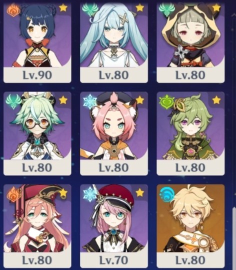Click the Lv.70 label under the red-beret character
The width and height of the screenshot is (236, 270).
point(114,260)
